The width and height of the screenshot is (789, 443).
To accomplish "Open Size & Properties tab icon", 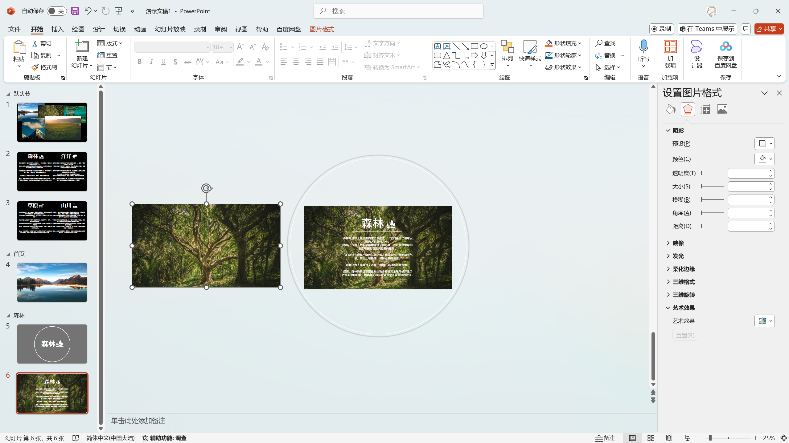I will 705,109.
